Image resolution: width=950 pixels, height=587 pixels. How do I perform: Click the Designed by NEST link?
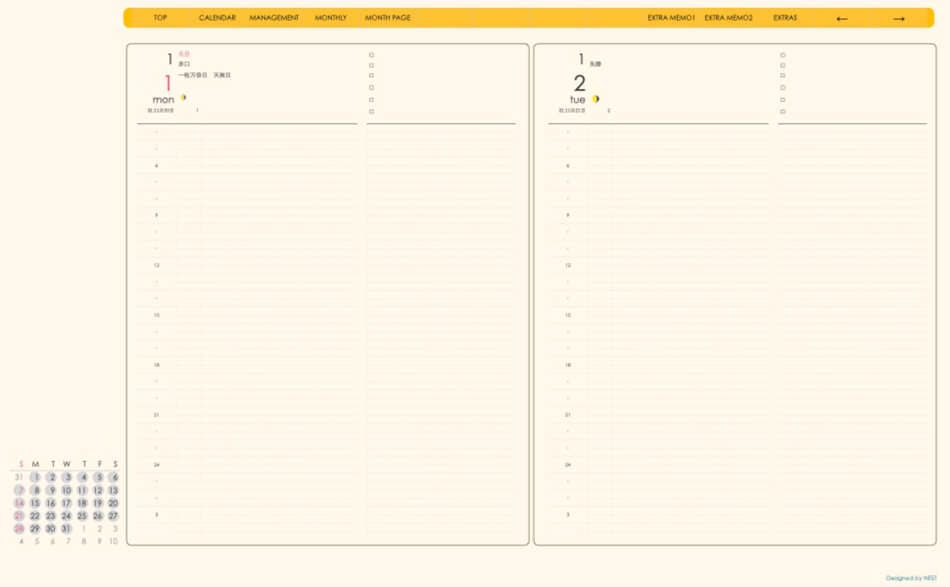tap(911, 578)
